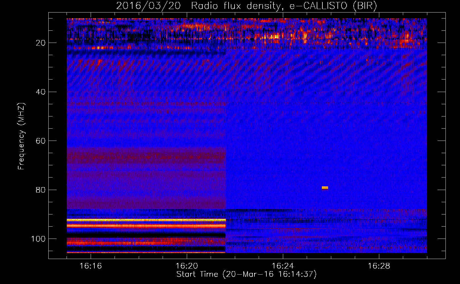This screenshot has width=460, height=284.
Task: Click the "16:16" time tick label
Action: [x=91, y=266]
